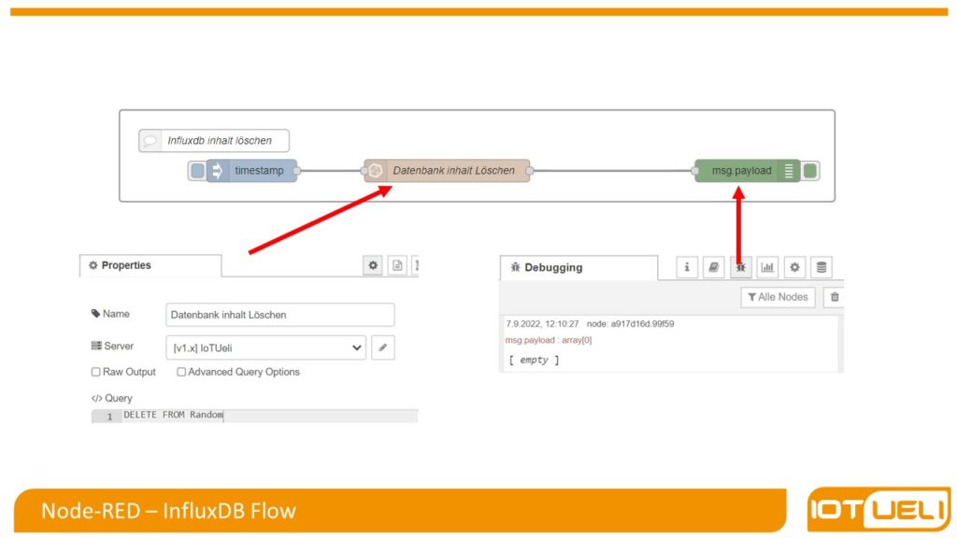Open the dashboard chart sidebar icon
The width and height of the screenshot is (957, 538).
pos(767,268)
